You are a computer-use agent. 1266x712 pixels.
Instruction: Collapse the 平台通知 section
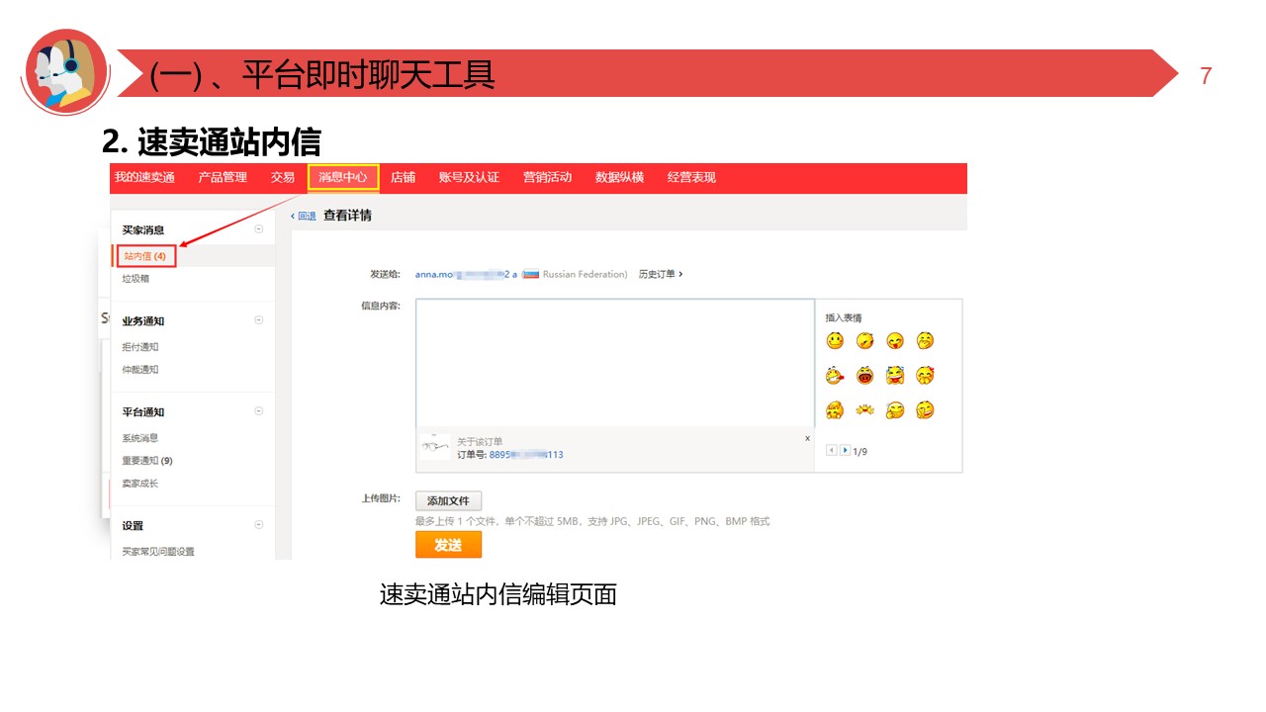pyautogui.click(x=259, y=411)
